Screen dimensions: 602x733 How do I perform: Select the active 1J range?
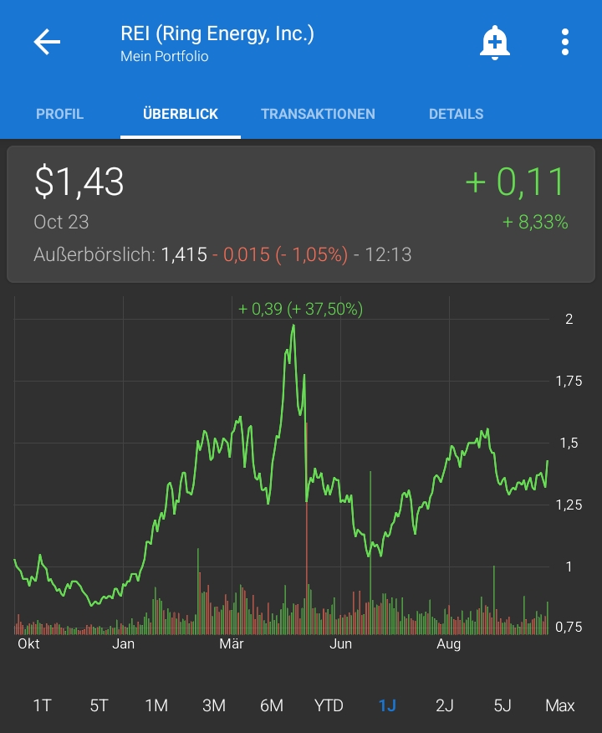click(387, 705)
